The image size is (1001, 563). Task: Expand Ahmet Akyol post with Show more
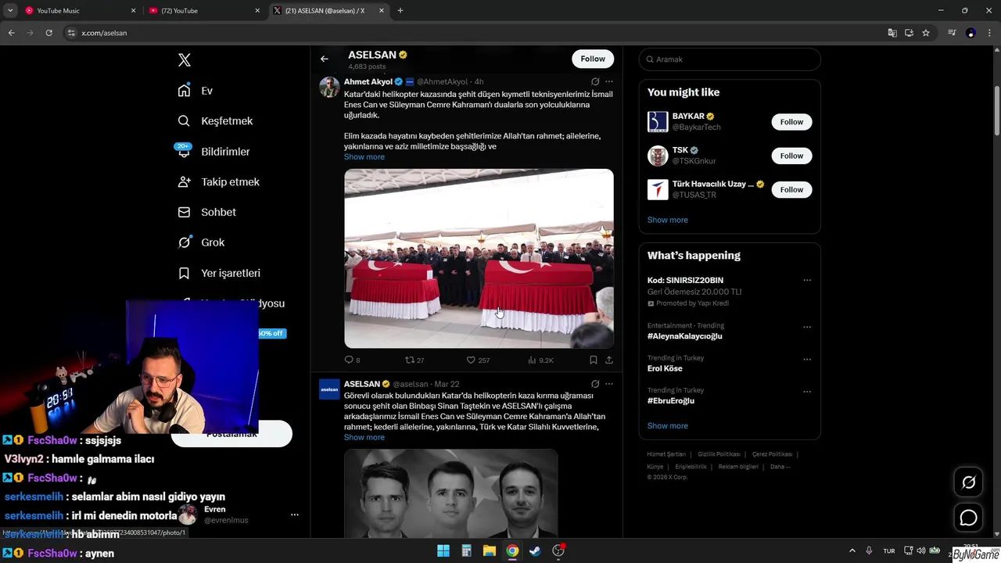(364, 157)
